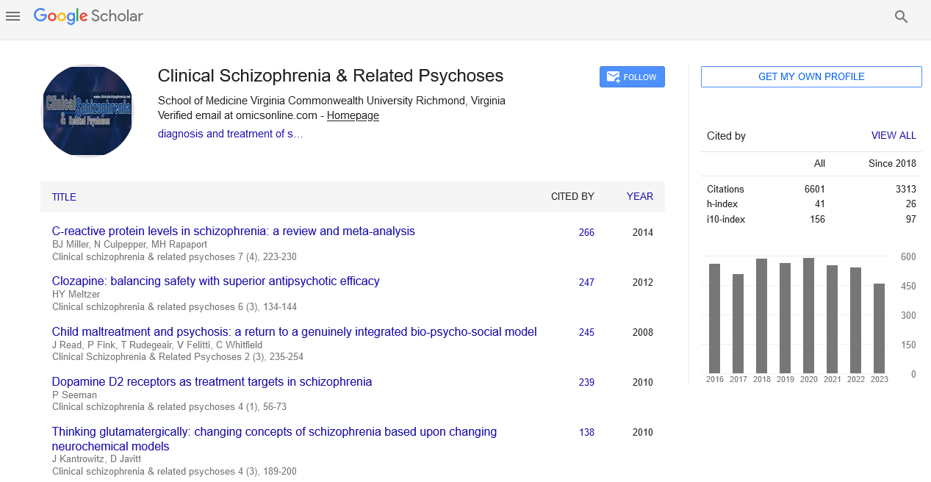This screenshot has height=482, width=931.
Task: Click the 266 cited-by count
Action: coord(586,232)
